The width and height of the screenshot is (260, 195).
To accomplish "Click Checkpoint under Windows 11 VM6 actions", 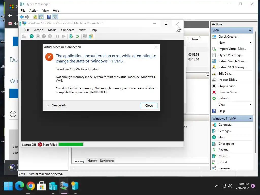I will [x=226, y=144].
